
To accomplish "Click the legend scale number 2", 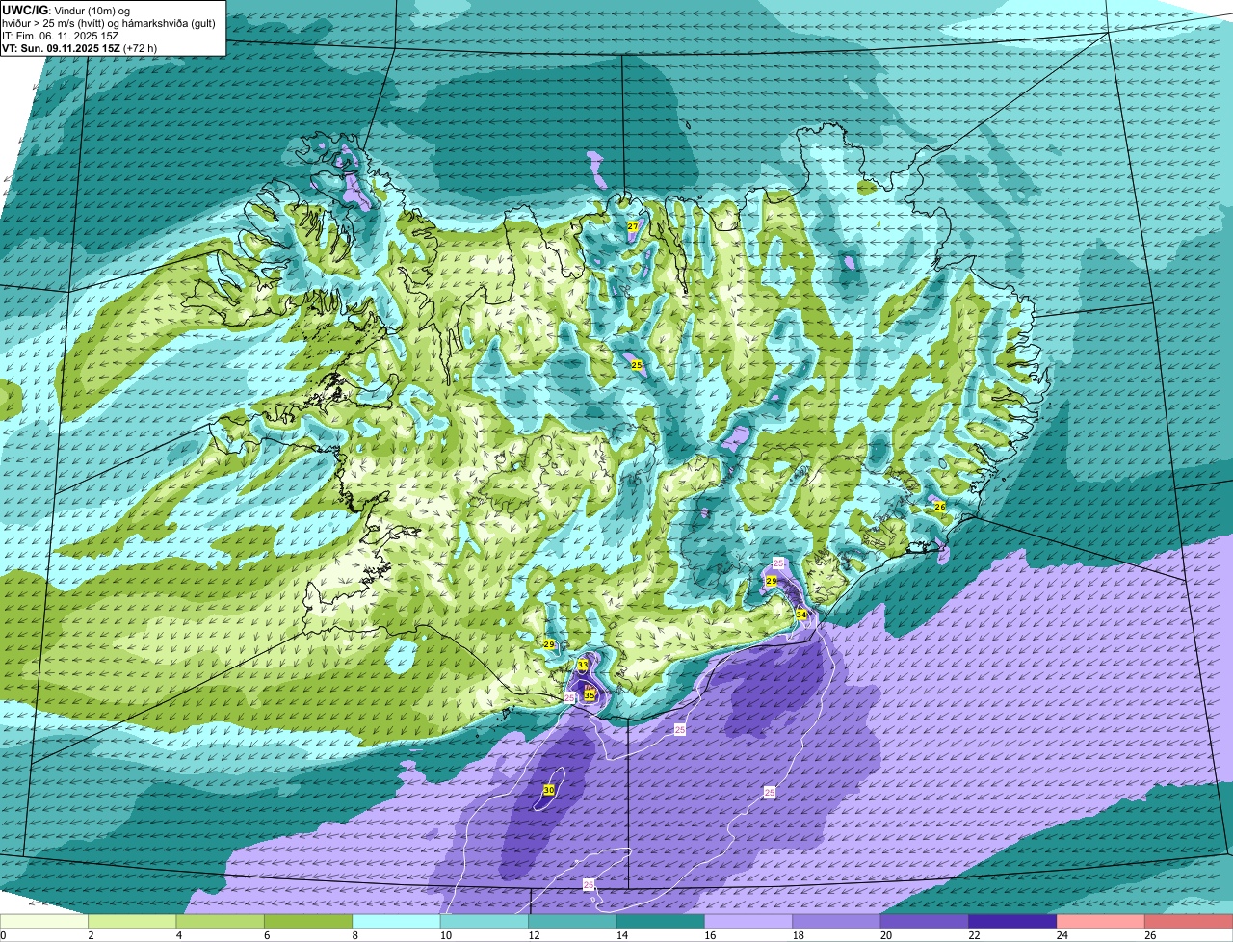I will 91,935.
